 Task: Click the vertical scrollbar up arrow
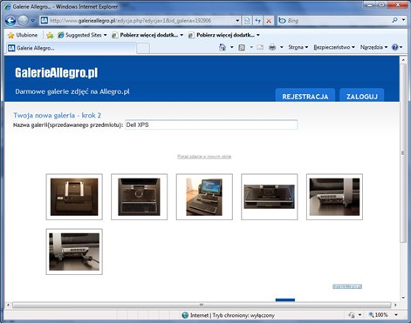[x=403, y=60]
